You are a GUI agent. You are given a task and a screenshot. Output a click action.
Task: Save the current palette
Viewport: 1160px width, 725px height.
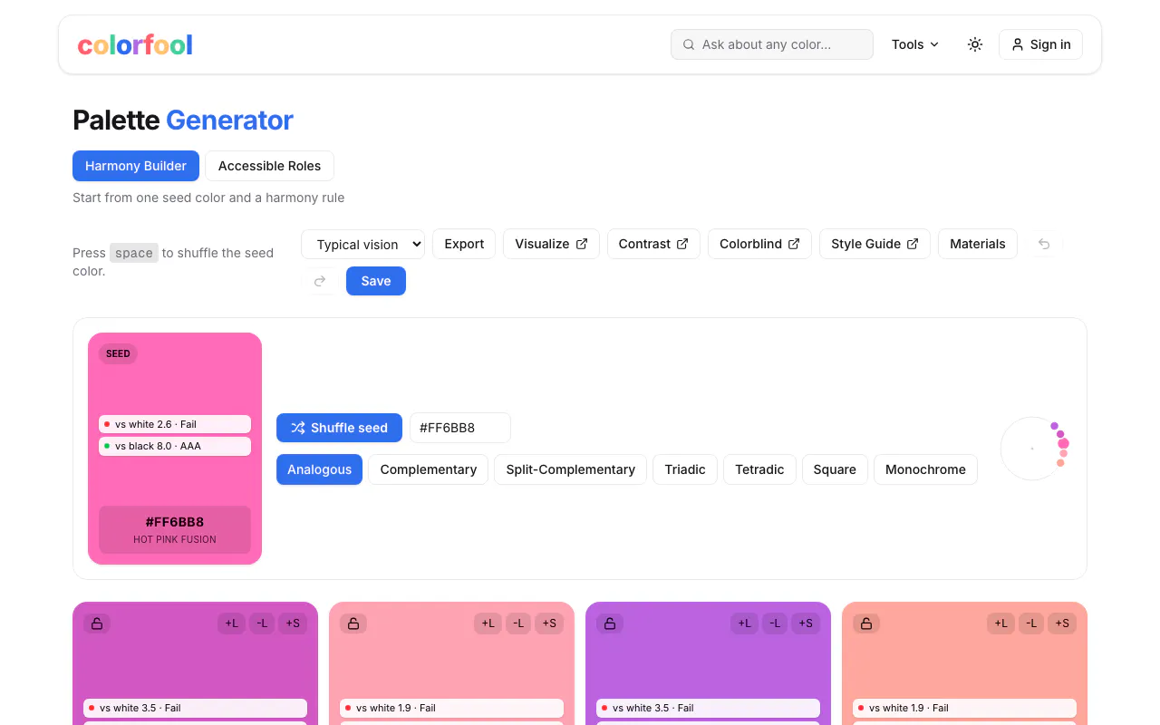pyautogui.click(x=376, y=281)
